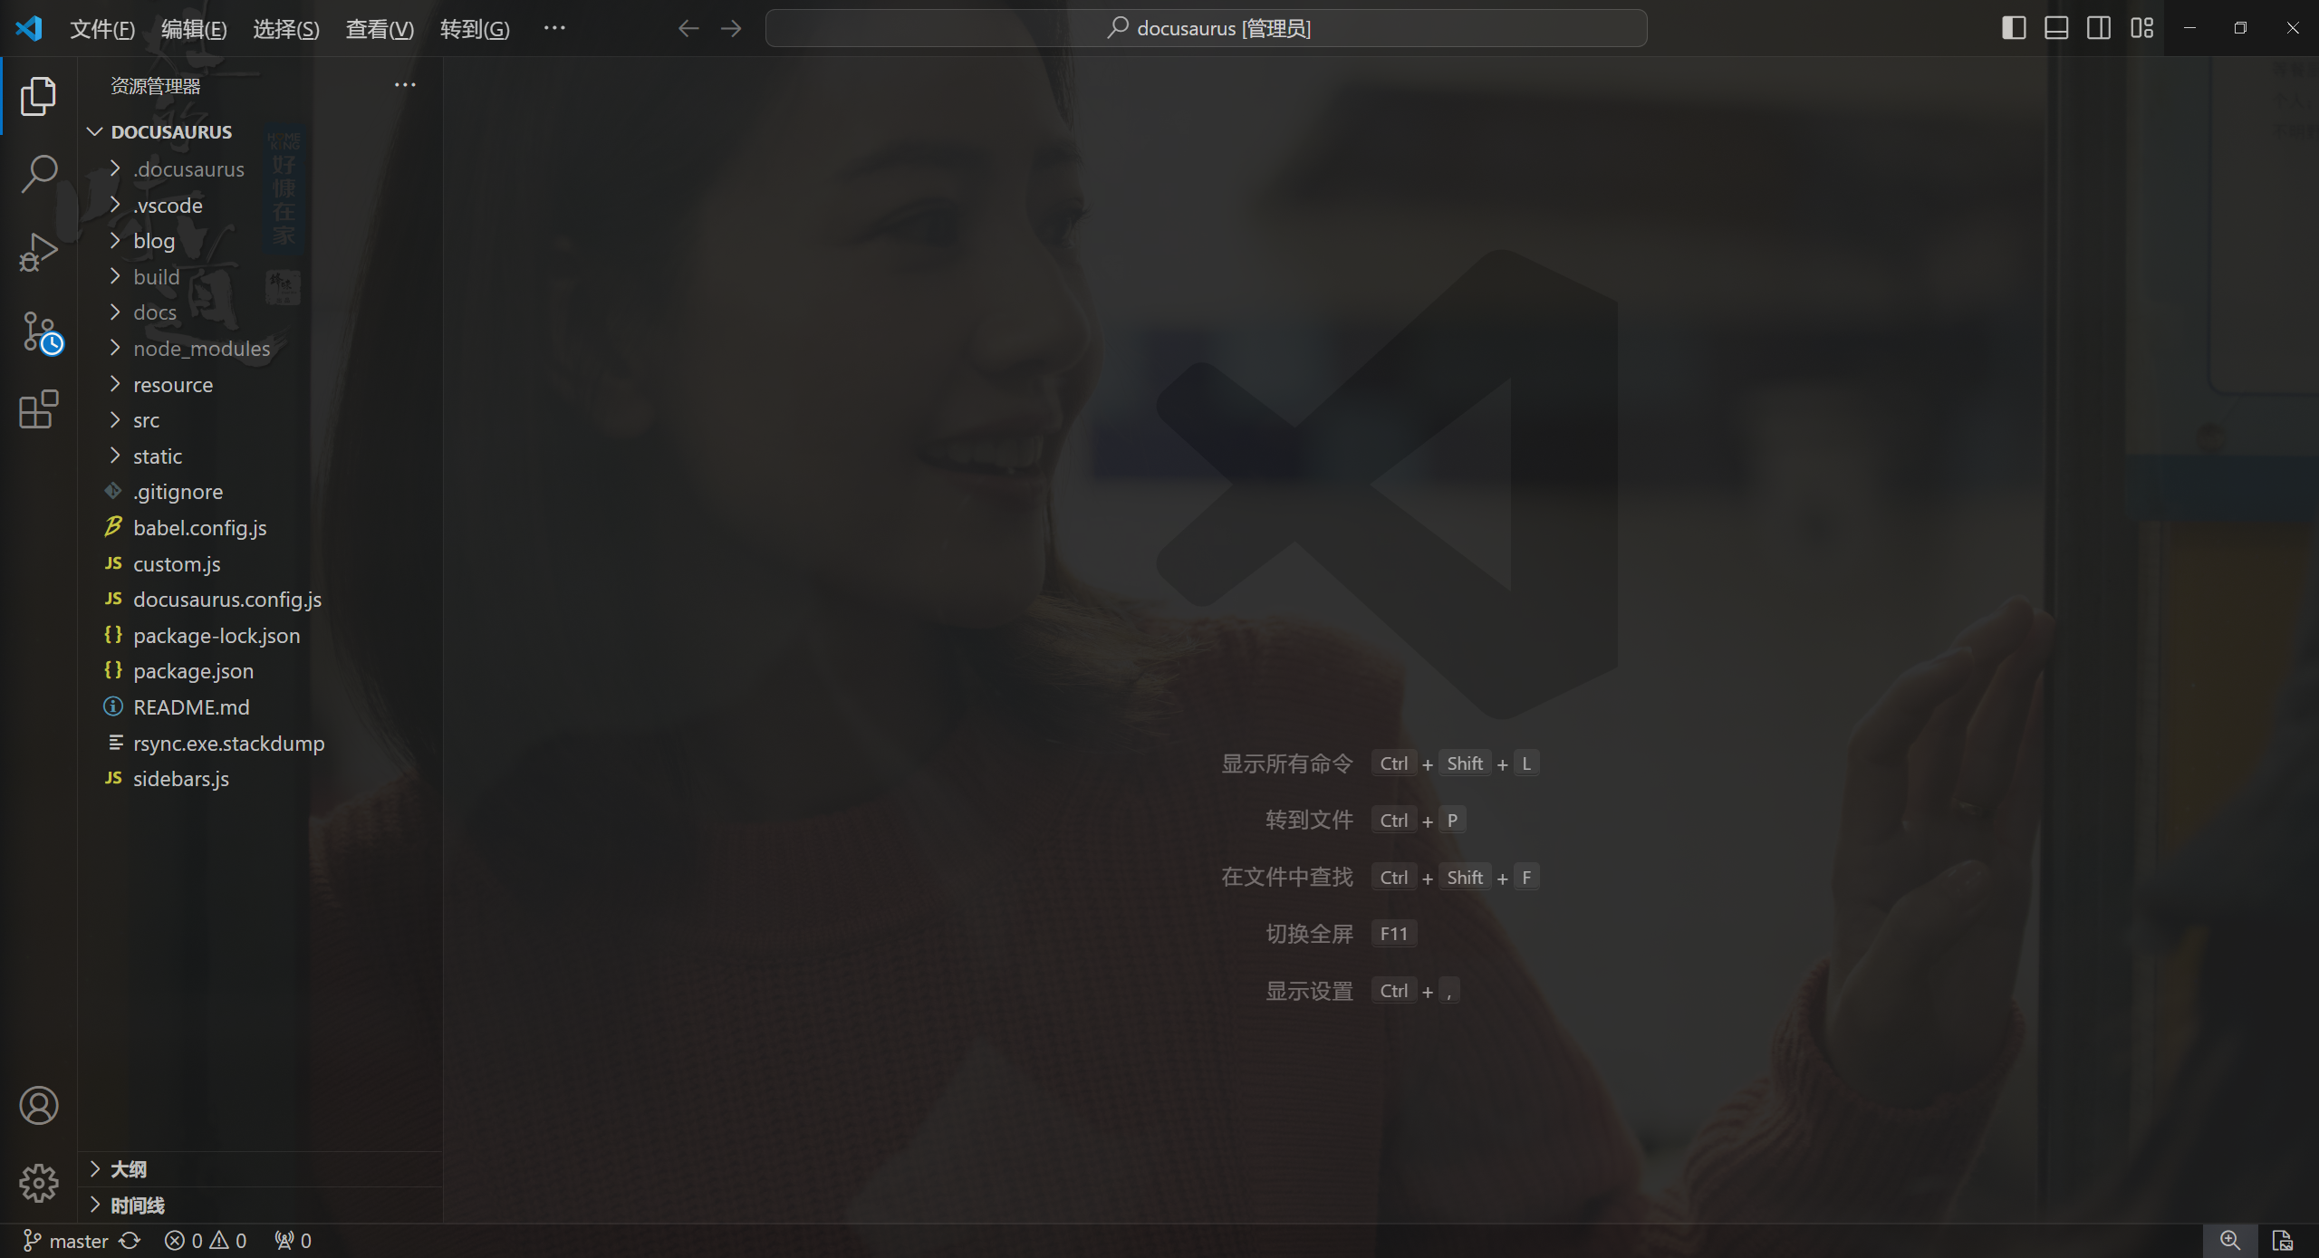2319x1258 pixels.
Task: Open the Manage gear icon
Action: click(38, 1183)
